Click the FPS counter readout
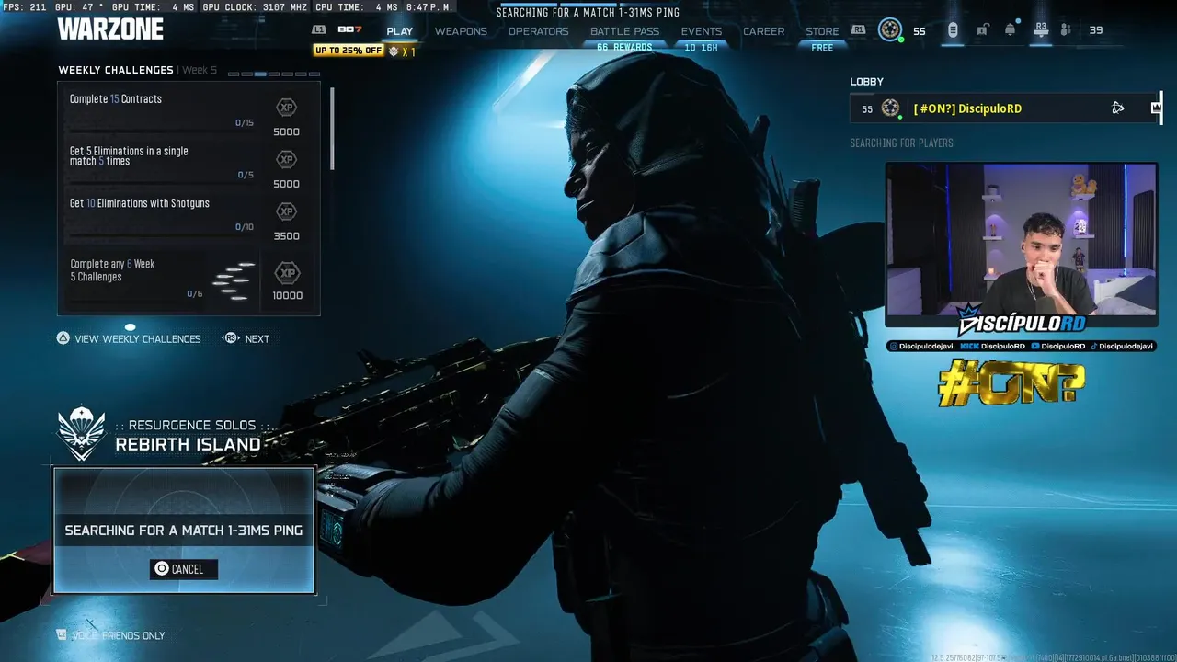Viewport: 1177px width, 662px height. coord(24,7)
